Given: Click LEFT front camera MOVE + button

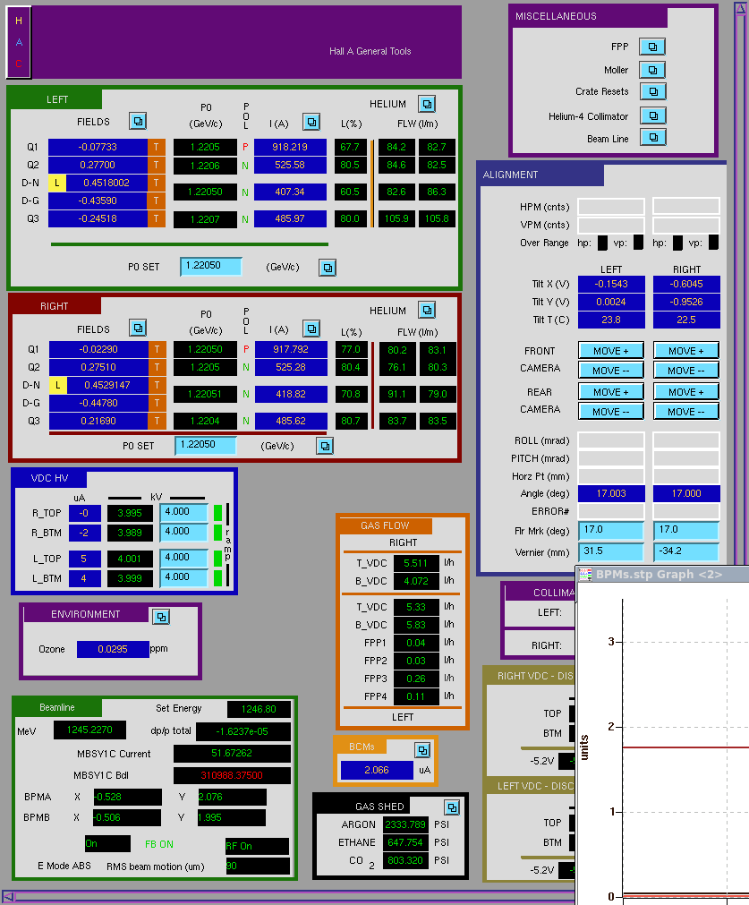Looking at the screenshot, I should pyautogui.click(x=611, y=350).
